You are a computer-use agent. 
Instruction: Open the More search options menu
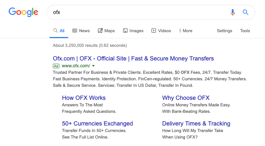[186, 31]
